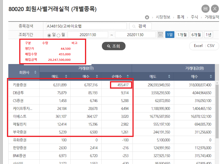Sort by 회원사 column
Screen dimensions: 223x164
tap(35, 72)
